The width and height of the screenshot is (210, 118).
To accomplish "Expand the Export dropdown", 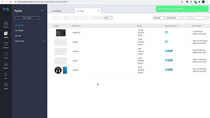I will [x=108, y=18].
